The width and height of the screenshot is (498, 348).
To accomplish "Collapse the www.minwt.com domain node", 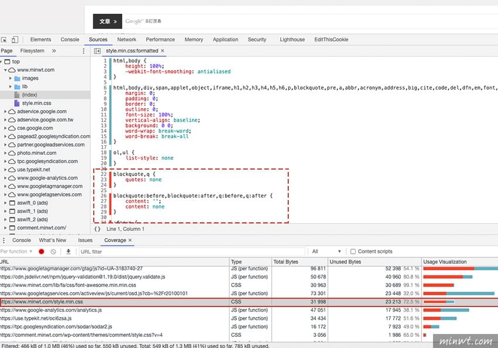I will 5,70.
